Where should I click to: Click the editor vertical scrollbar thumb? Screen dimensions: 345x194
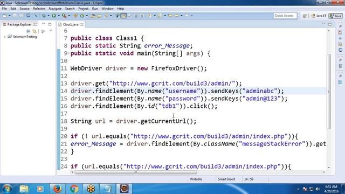click(x=329, y=91)
